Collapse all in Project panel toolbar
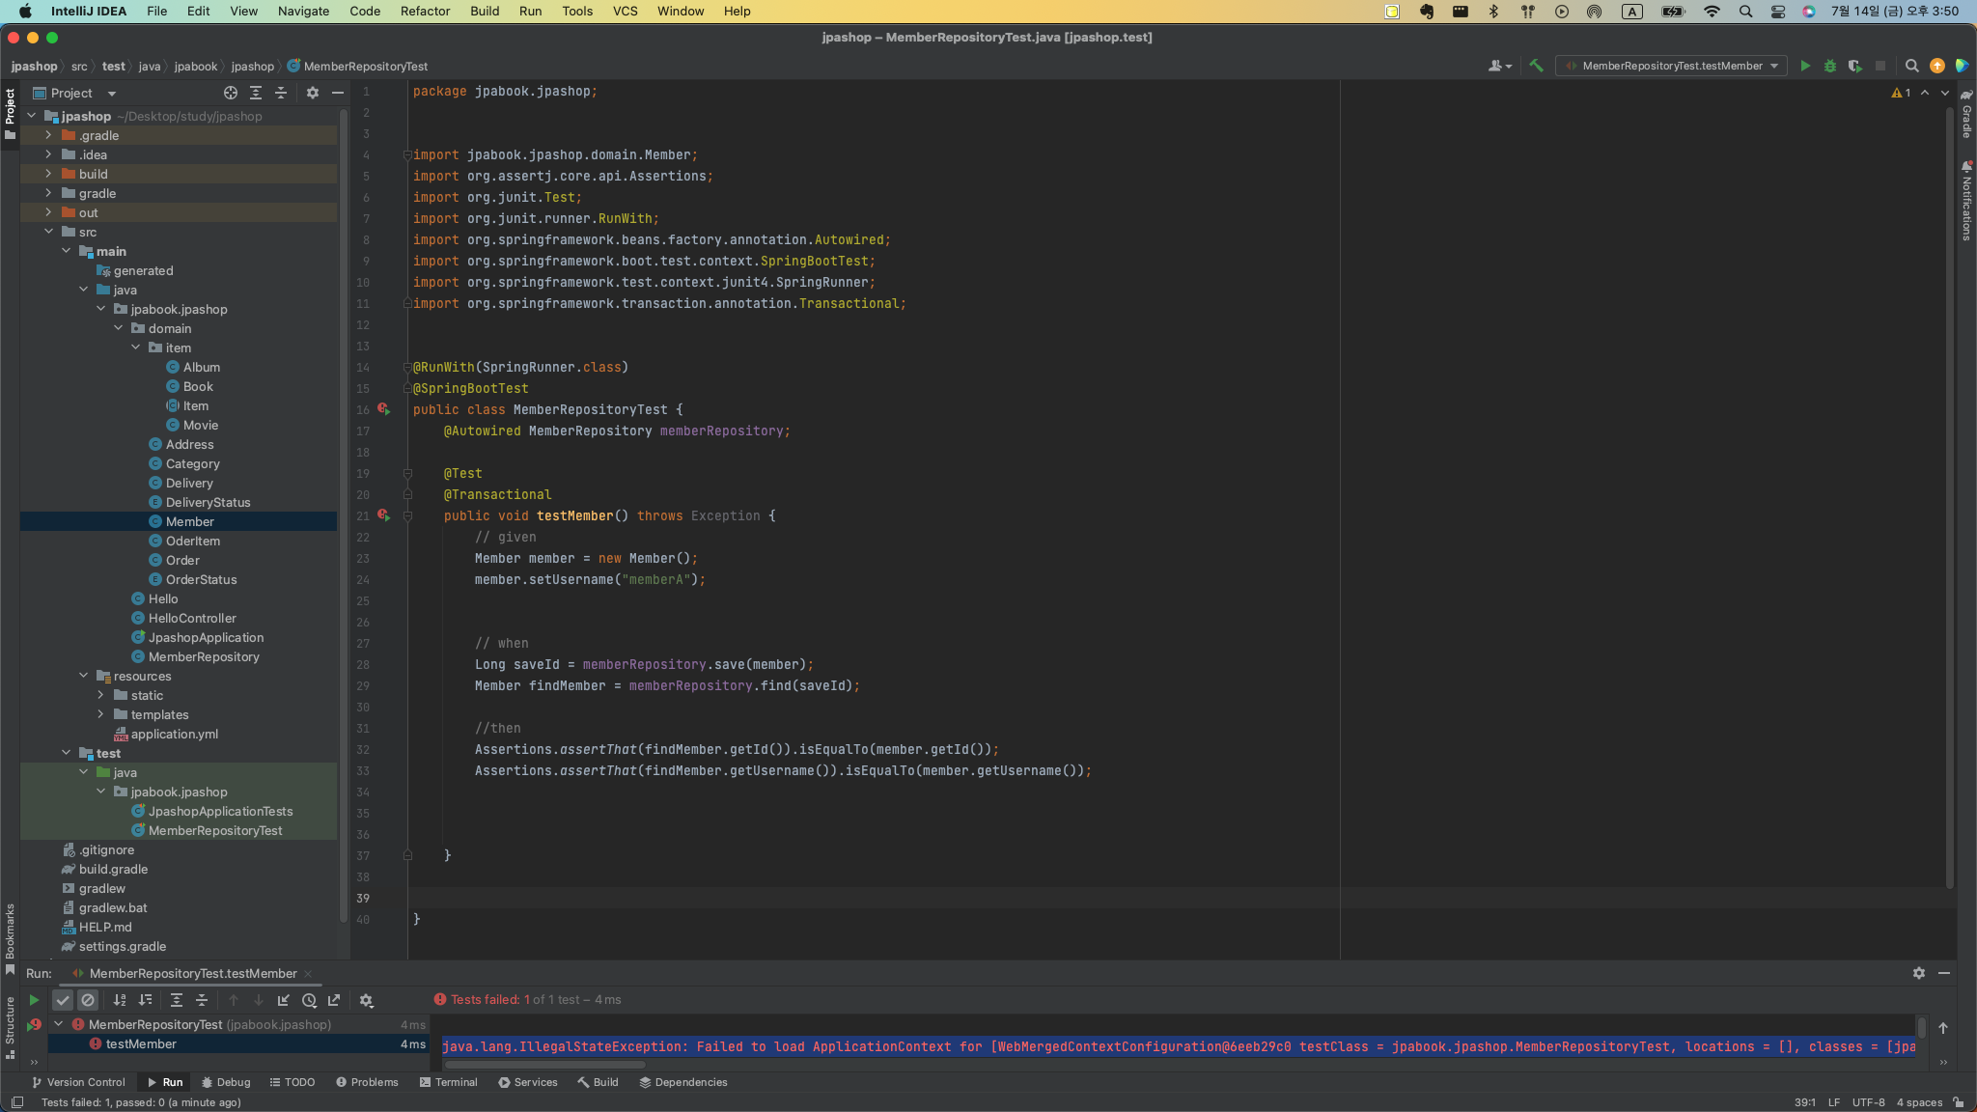1977x1112 pixels. (x=281, y=93)
